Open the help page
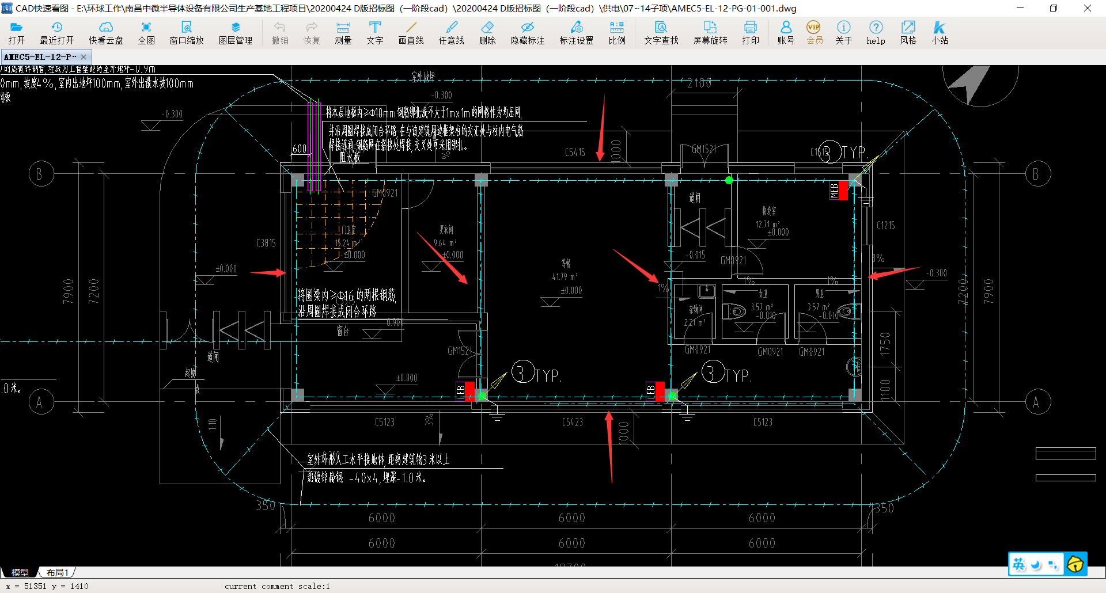The width and height of the screenshot is (1106, 593). coord(876,33)
